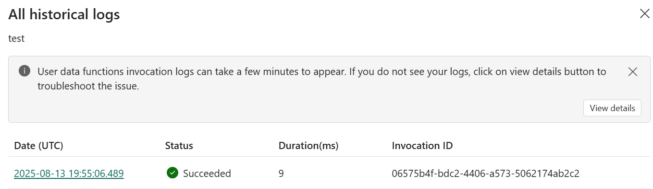
Task: Select the Succeeded status text
Action: 207,173
